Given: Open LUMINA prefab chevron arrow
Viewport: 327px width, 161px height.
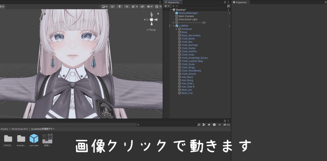Looking at the screenshot, I should [229, 26].
